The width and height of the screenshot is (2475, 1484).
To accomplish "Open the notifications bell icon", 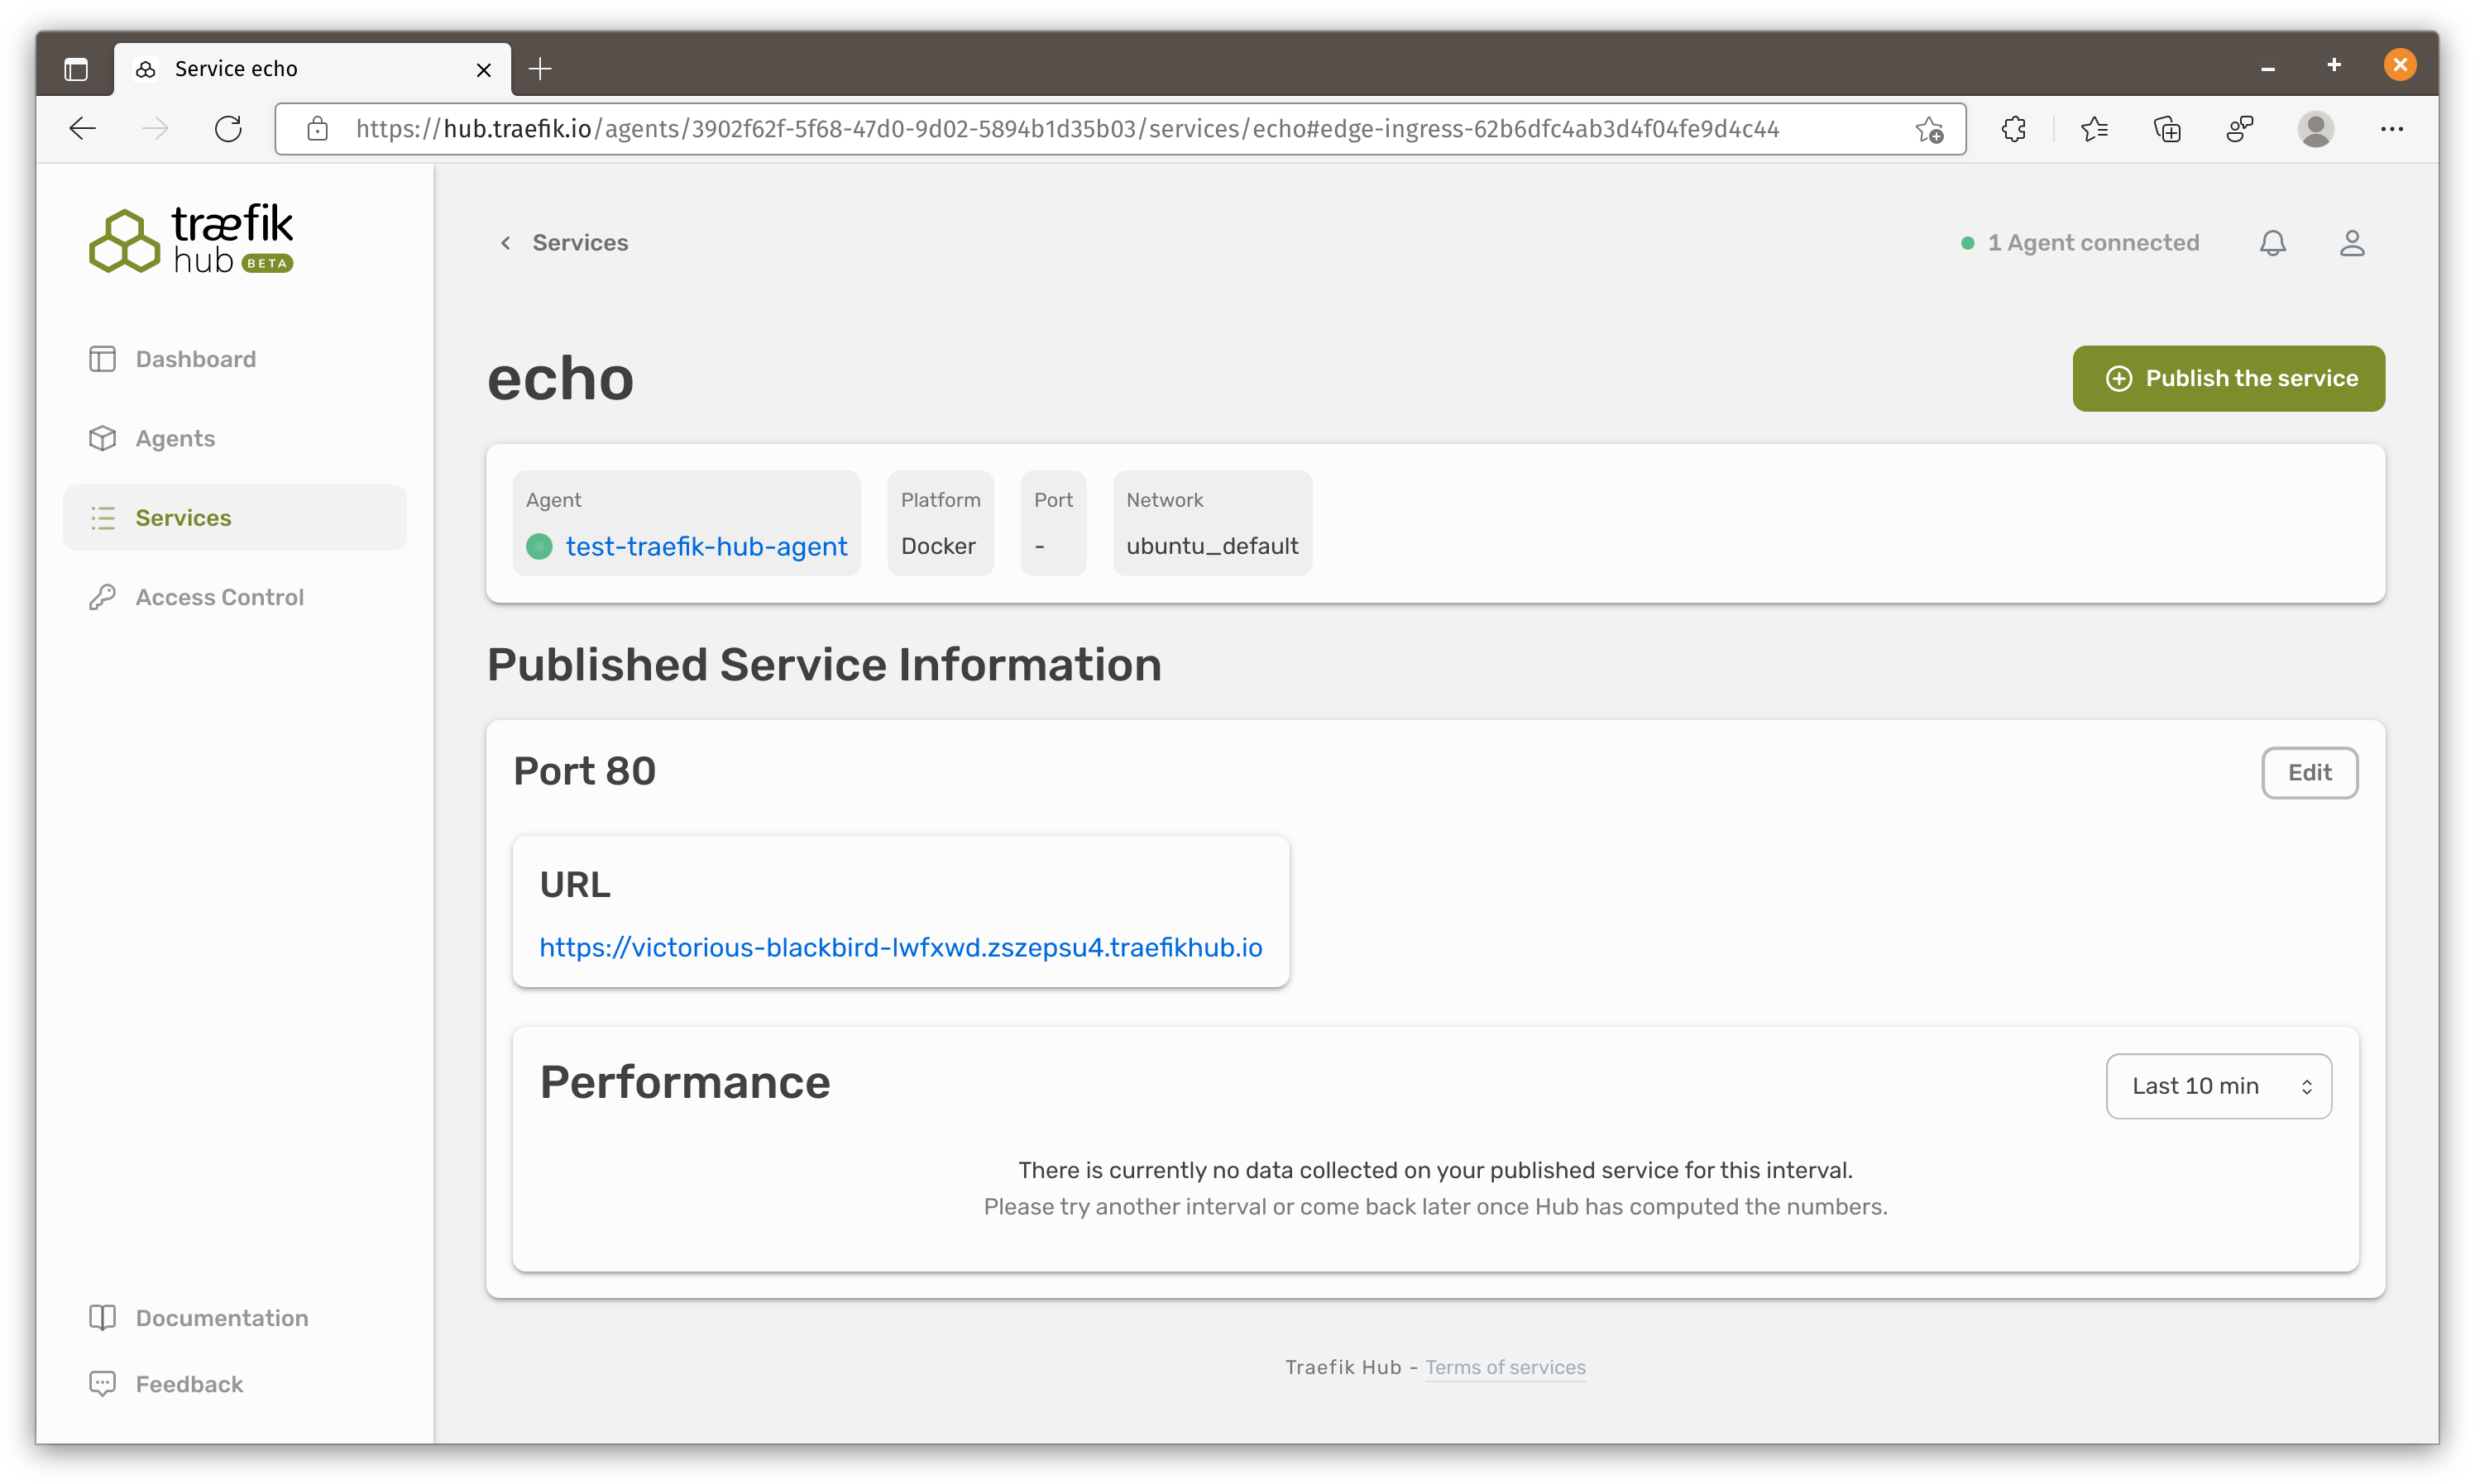I will [2272, 243].
